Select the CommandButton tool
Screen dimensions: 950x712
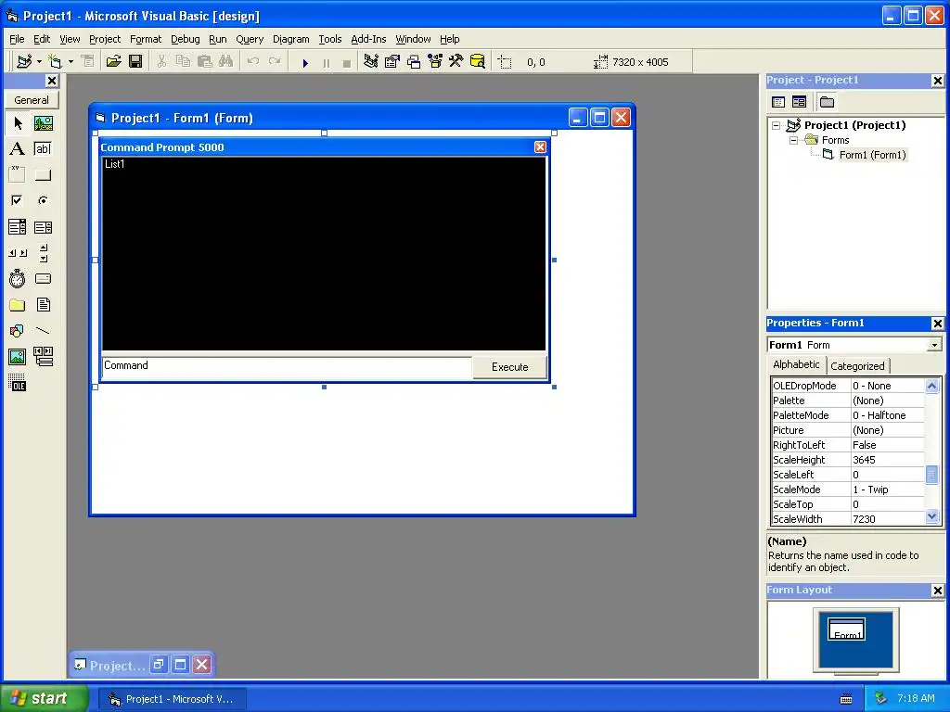point(43,175)
